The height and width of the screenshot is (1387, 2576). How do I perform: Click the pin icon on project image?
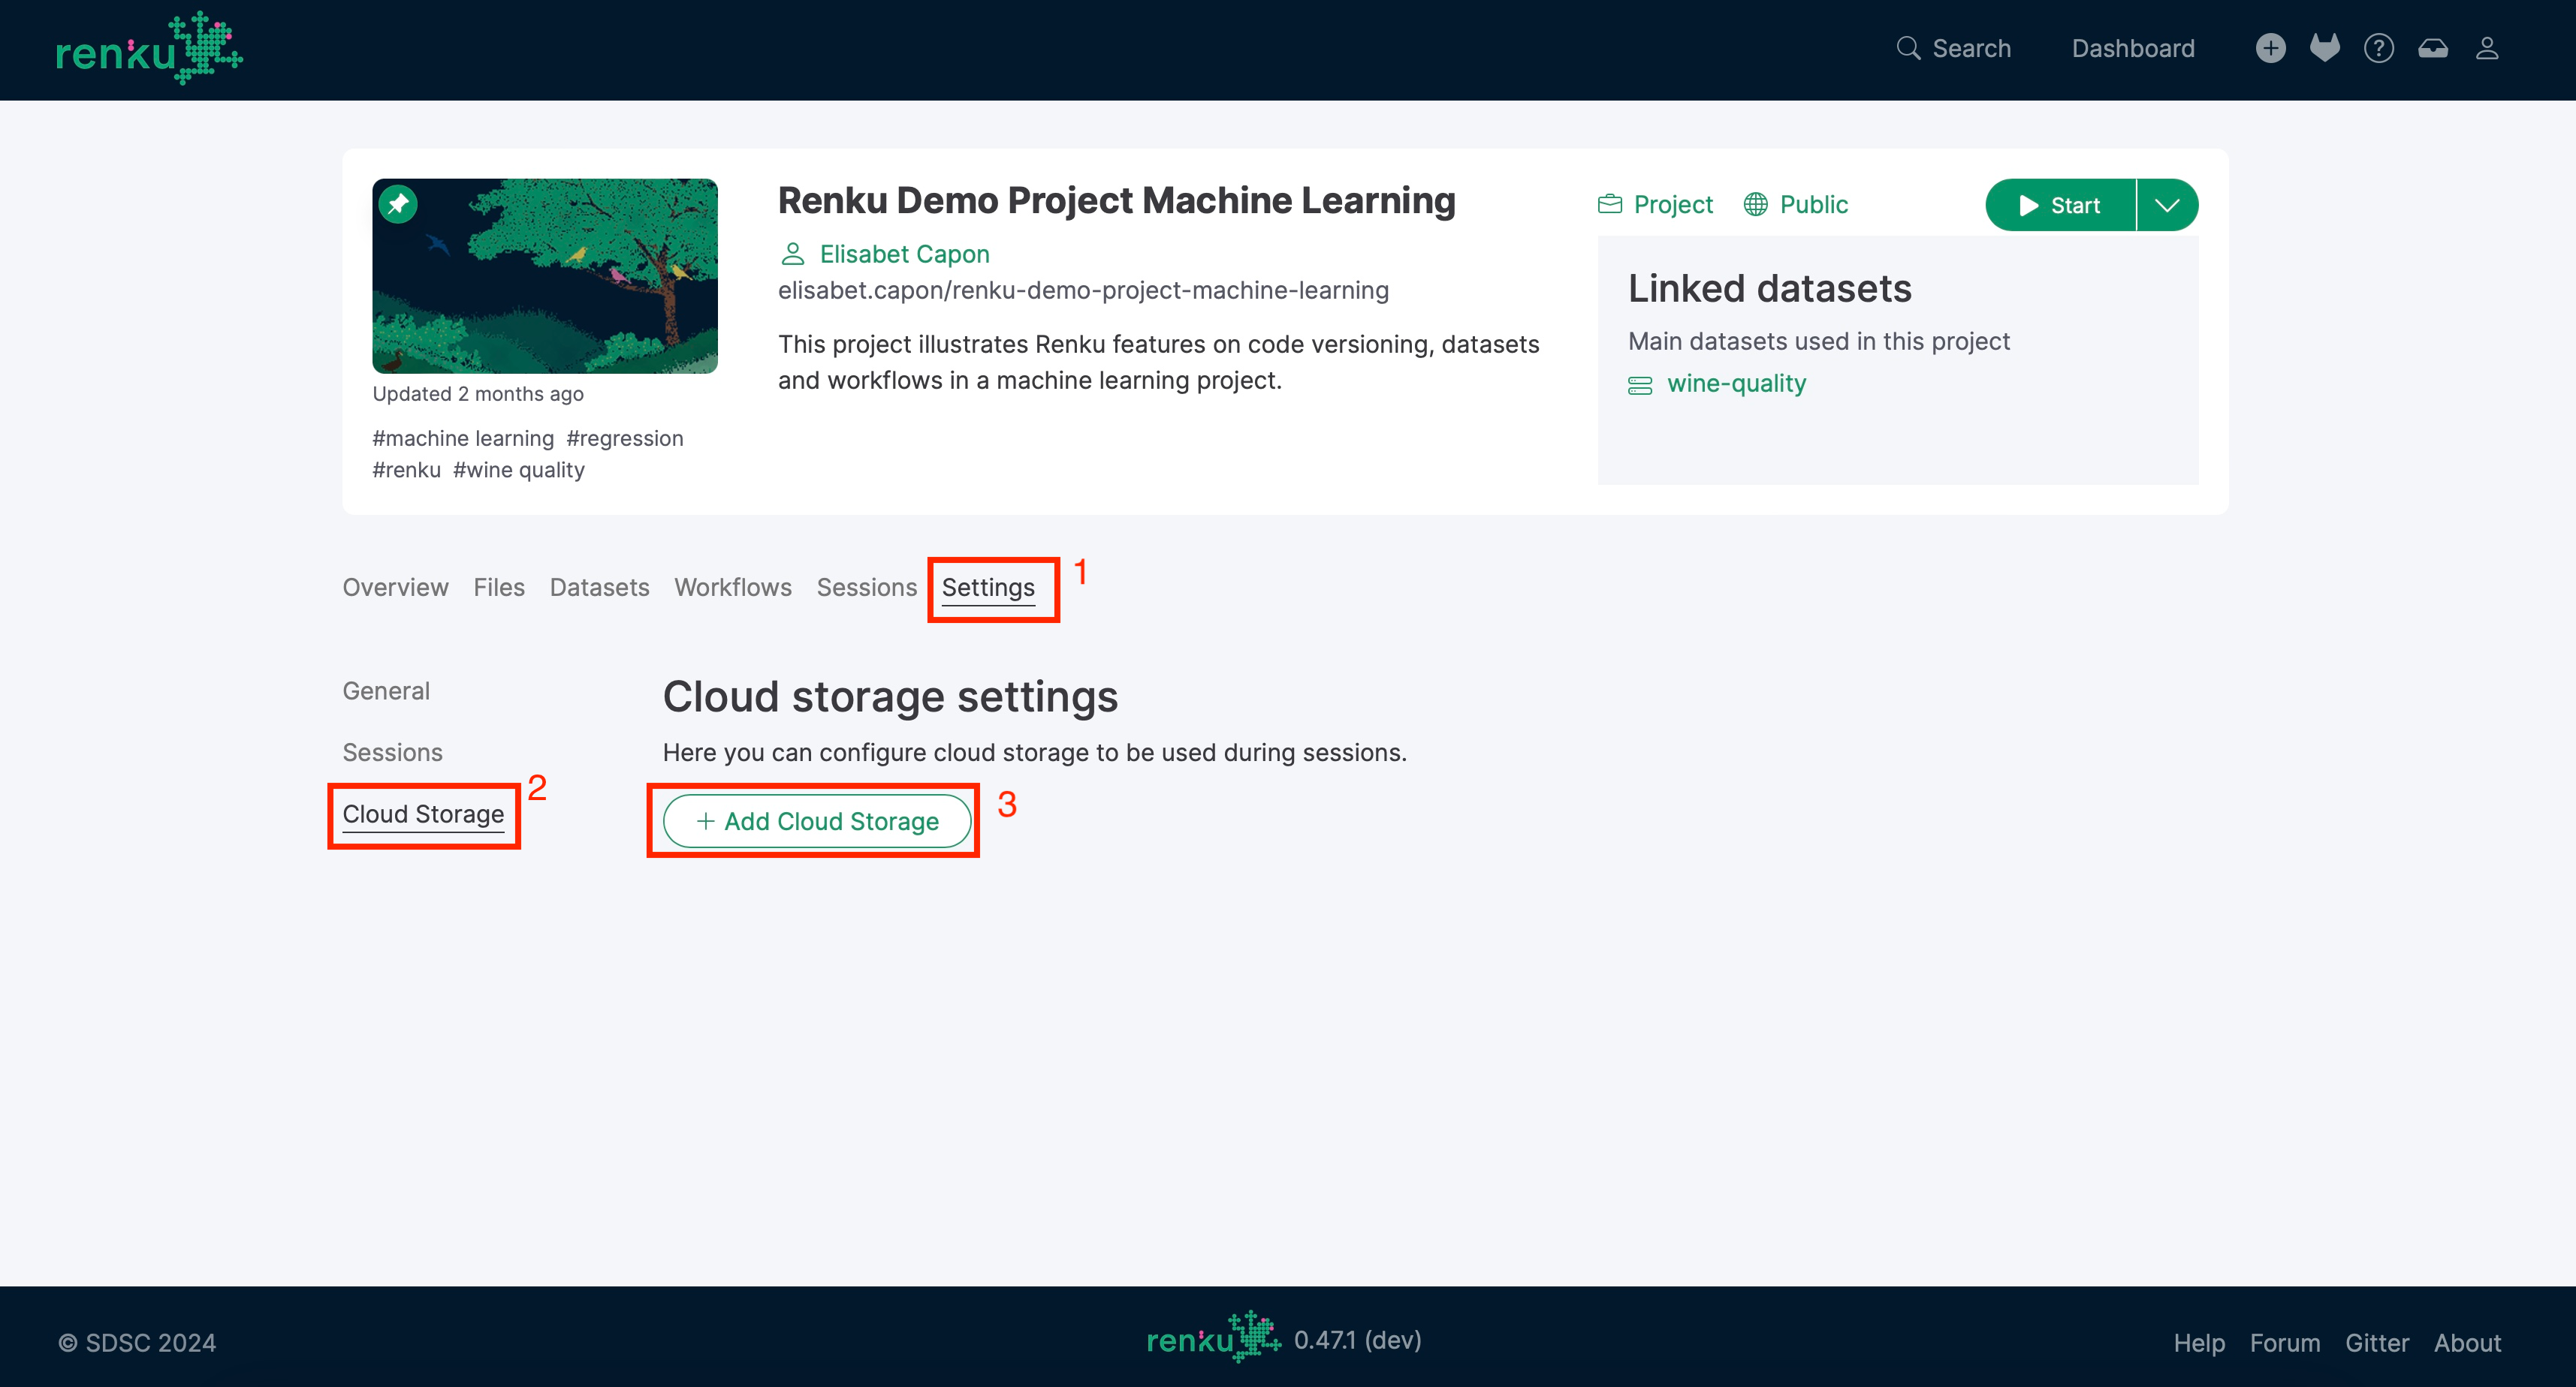pyautogui.click(x=398, y=204)
